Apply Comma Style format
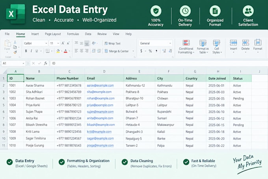 pos(156,51)
